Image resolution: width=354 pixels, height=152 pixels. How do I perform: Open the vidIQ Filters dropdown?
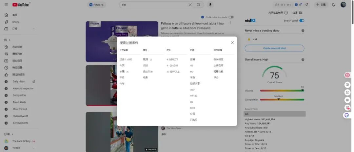click(x=96, y=5)
